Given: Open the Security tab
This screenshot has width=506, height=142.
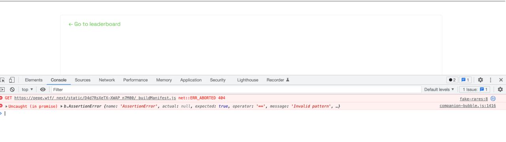Looking at the screenshot, I should tap(217, 80).
